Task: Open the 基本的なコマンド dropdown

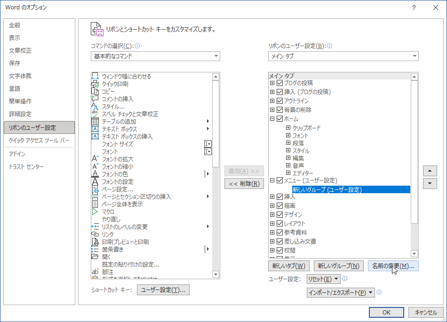Action: [x=155, y=56]
